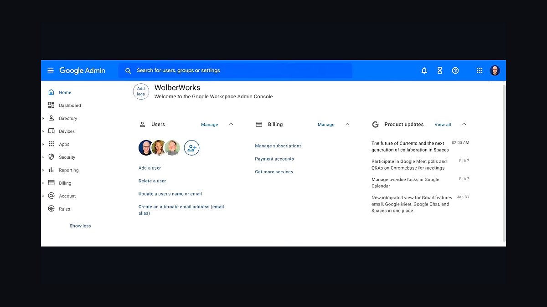547x307 pixels.
Task: Click the search users, groups or settings field
Action: click(235, 70)
